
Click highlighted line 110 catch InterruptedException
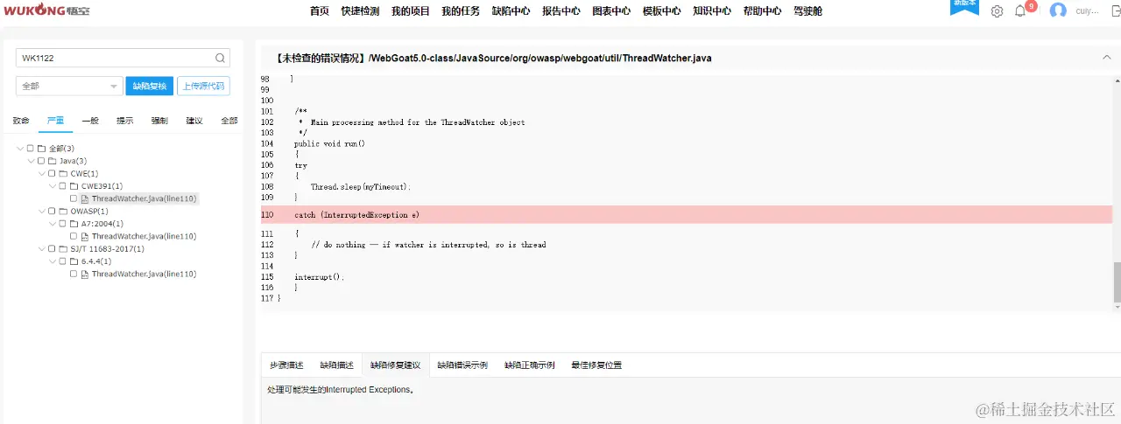pos(687,215)
